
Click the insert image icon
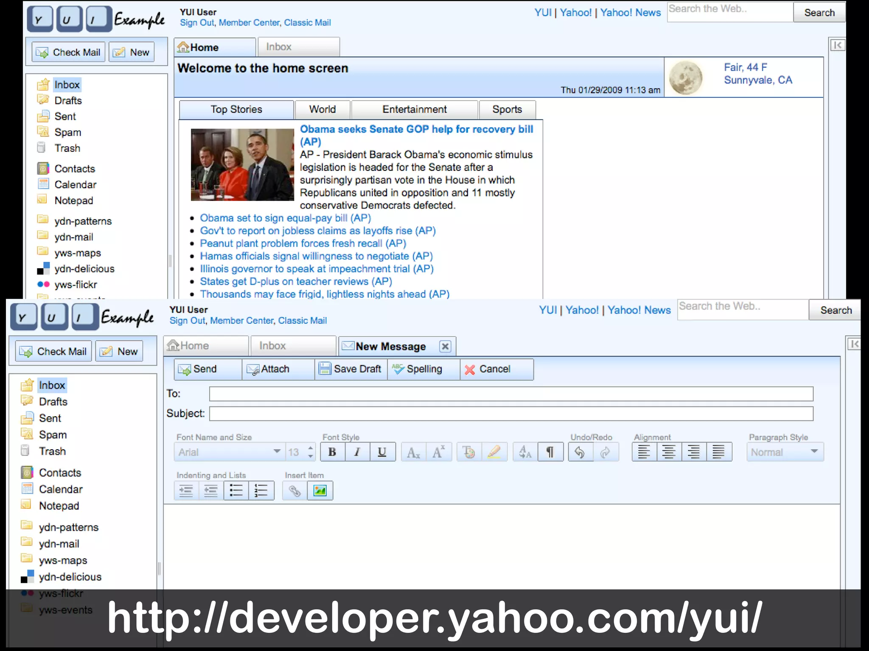(320, 491)
